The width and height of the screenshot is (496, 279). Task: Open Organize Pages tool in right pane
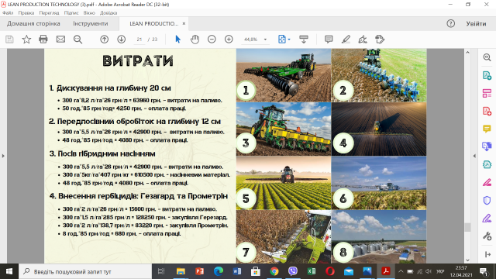coord(487,93)
